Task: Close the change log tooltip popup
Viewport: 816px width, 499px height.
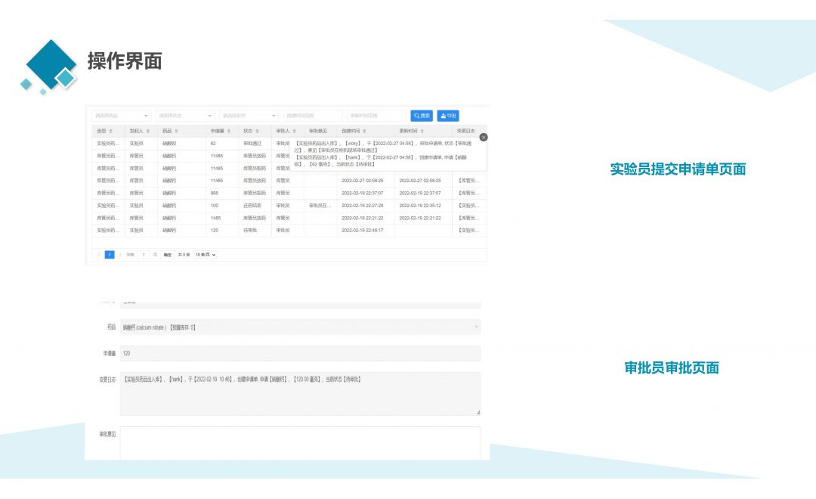Action: [x=484, y=137]
